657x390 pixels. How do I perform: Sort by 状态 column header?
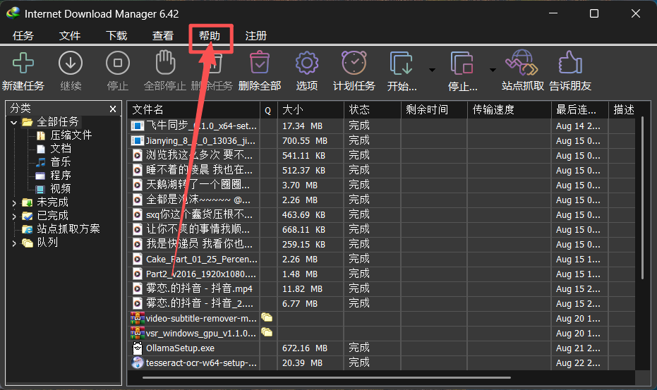(372, 110)
